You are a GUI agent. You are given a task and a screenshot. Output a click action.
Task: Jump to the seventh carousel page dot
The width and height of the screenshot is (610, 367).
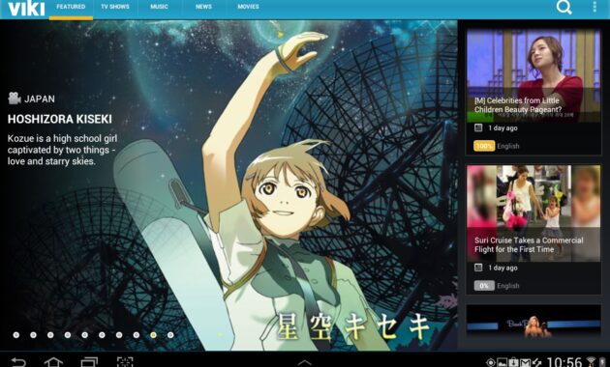119,335
